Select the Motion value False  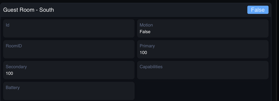tap(145, 32)
